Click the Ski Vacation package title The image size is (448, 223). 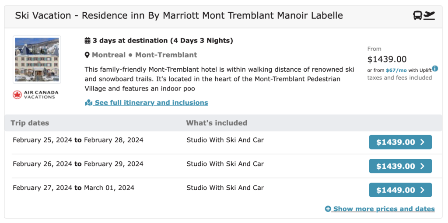tap(179, 16)
